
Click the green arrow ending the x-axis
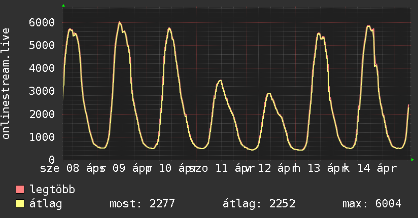click(412, 160)
